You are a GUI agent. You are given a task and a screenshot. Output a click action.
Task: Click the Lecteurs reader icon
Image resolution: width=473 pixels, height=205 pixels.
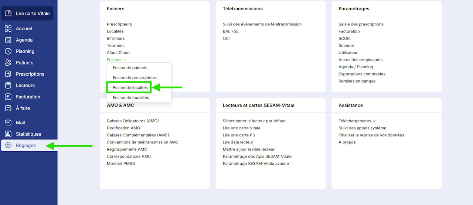tap(8, 86)
